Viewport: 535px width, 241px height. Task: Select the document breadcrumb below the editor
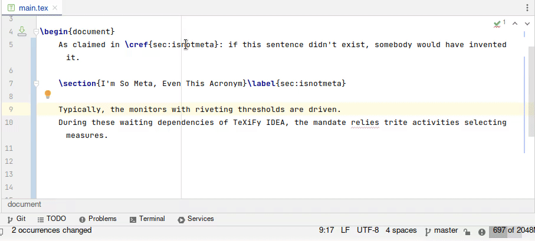(x=24, y=204)
